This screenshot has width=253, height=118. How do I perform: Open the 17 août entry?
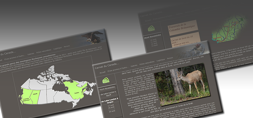111,106
